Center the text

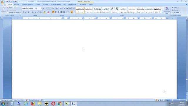(56, 12)
